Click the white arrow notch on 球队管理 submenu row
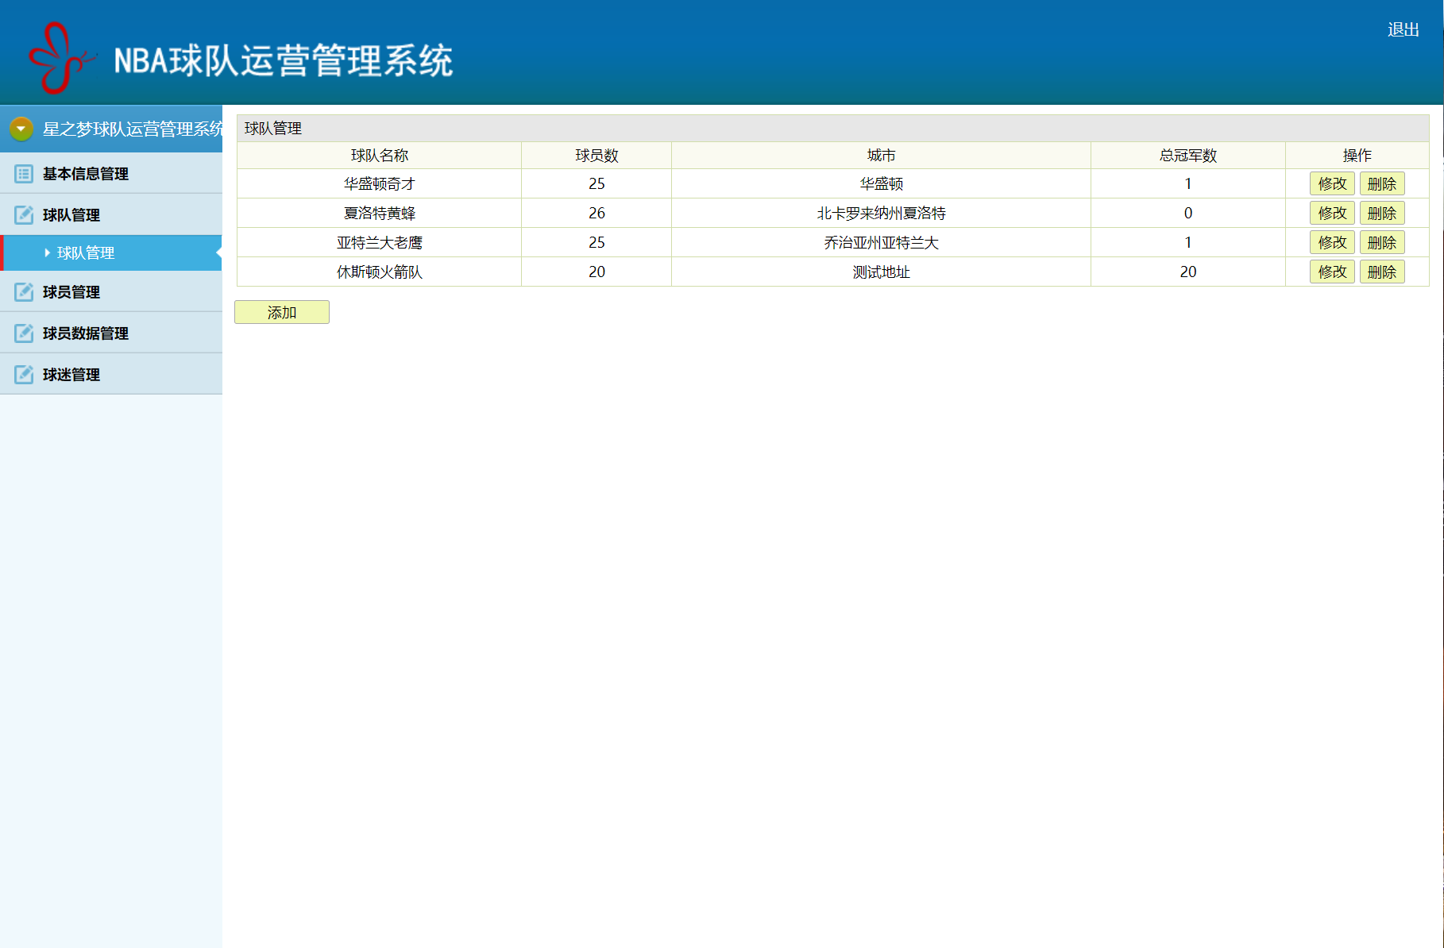The image size is (1444, 948). click(x=218, y=252)
